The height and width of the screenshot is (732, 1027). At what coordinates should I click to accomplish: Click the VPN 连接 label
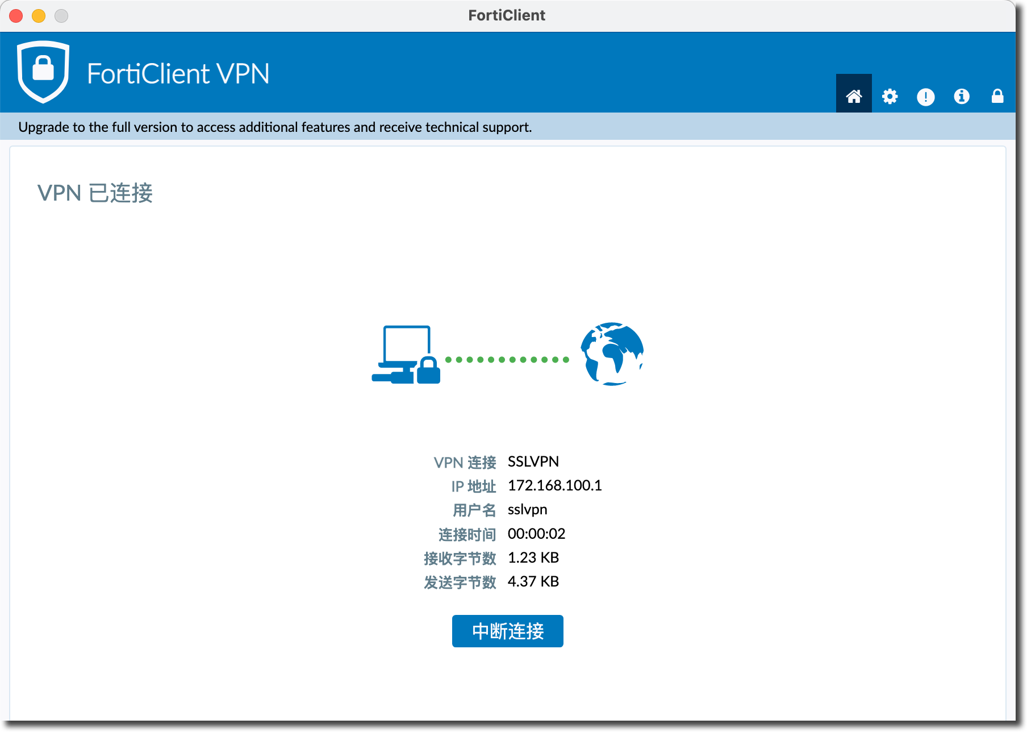[x=465, y=463]
